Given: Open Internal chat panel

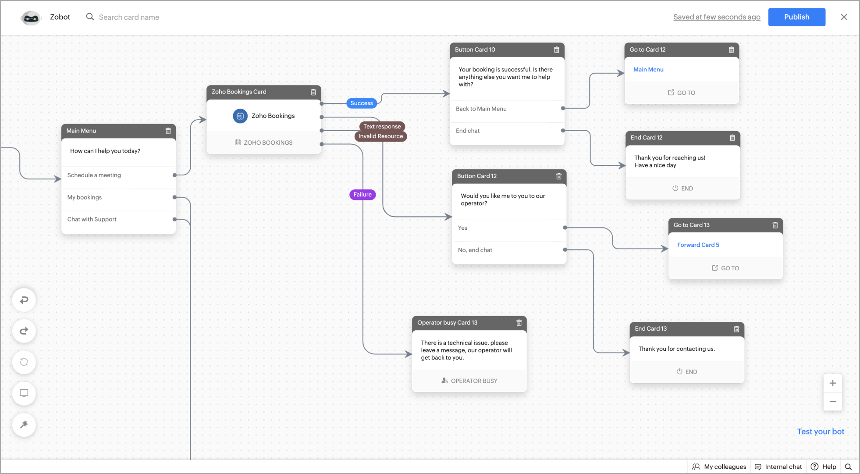Looking at the screenshot, I should click(x=778, y=467).
